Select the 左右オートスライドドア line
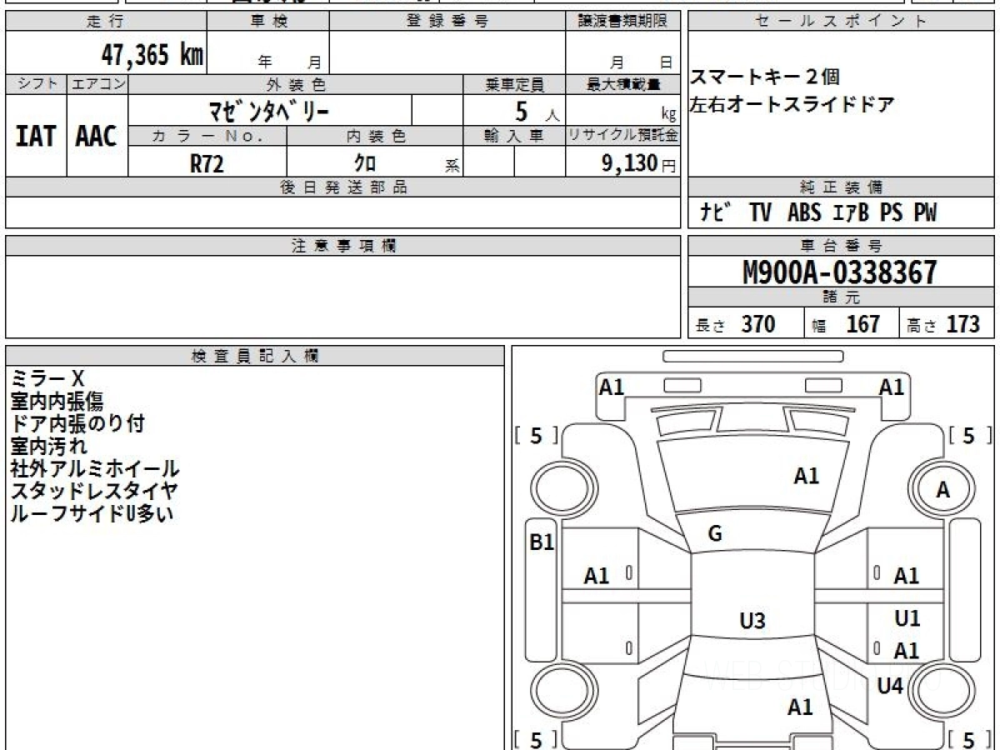Image resolution: width=1000 pixels, height=750 pixels. coord(792,105)
